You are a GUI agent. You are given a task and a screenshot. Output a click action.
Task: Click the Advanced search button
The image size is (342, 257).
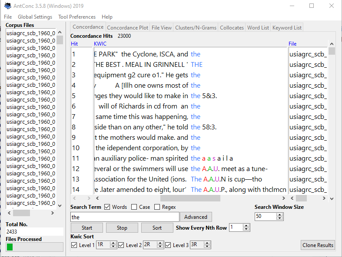pos(196,217)
